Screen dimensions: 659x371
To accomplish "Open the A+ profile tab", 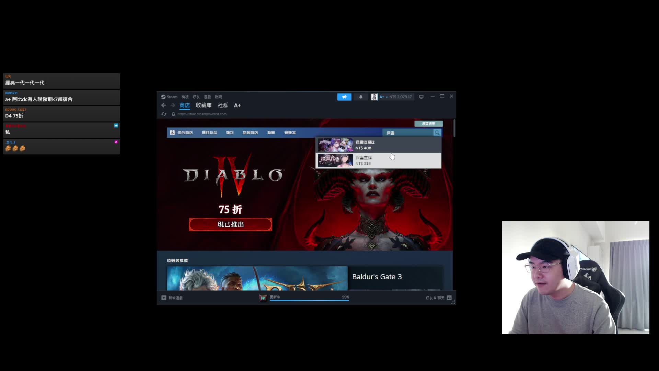I will [237, 105].
